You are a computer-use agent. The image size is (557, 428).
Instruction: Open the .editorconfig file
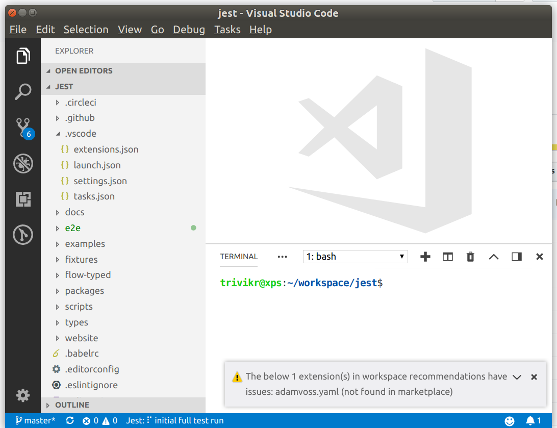point(123,369)
